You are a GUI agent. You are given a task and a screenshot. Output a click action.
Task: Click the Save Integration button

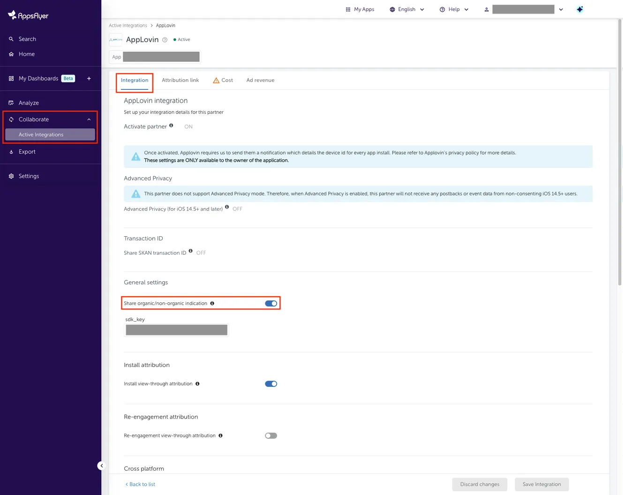541,484
